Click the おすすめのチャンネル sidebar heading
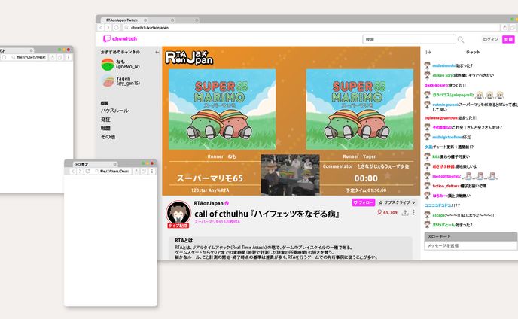 pyautogui.click(x=120, y=52)
